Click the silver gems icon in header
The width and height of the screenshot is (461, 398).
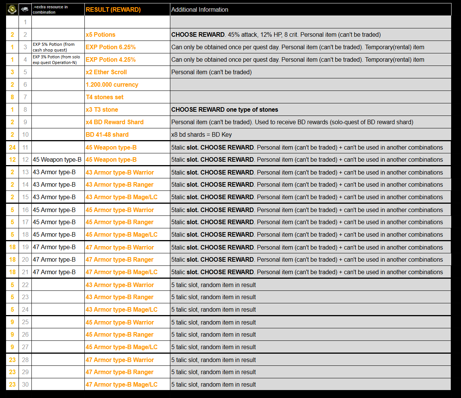pyautogui.click(x=25, y=9)
